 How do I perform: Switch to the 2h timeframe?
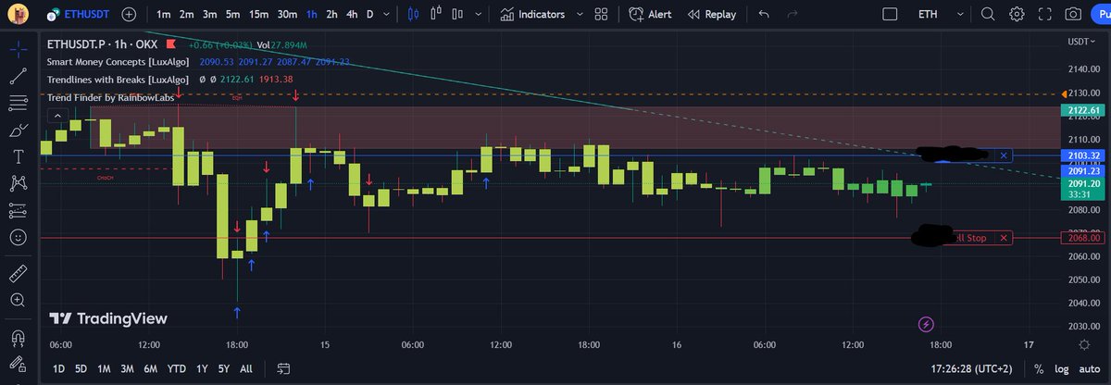point(332,15)
